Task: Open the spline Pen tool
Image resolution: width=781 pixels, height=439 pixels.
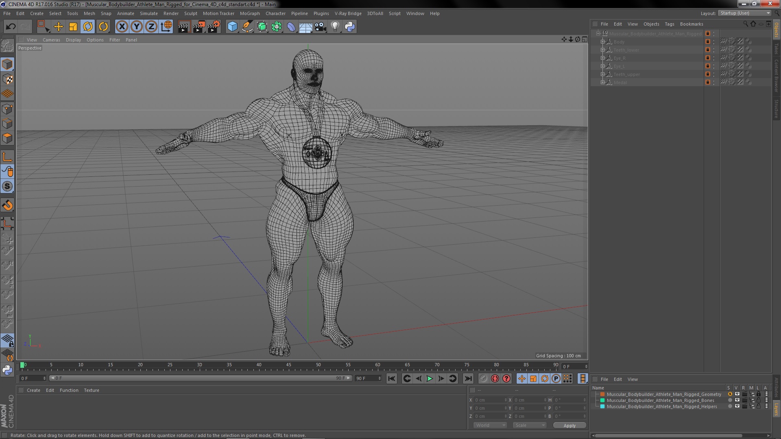Action: tap(247, 27)
